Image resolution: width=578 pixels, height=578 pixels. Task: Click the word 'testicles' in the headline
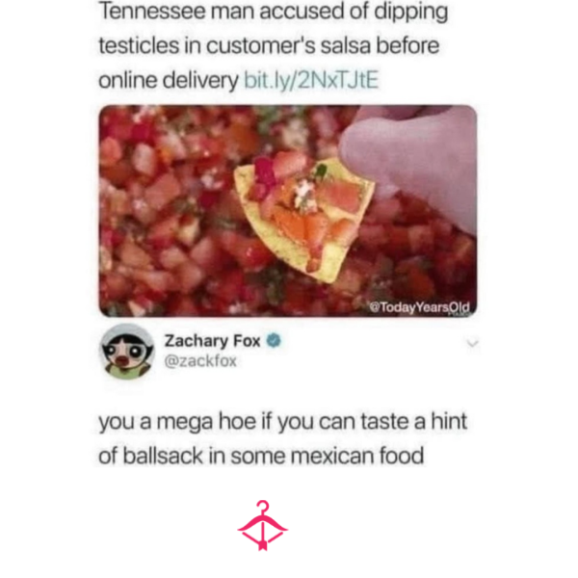pos(140,45)
